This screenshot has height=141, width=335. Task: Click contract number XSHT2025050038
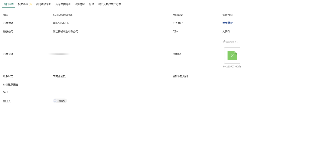point(63,15)
